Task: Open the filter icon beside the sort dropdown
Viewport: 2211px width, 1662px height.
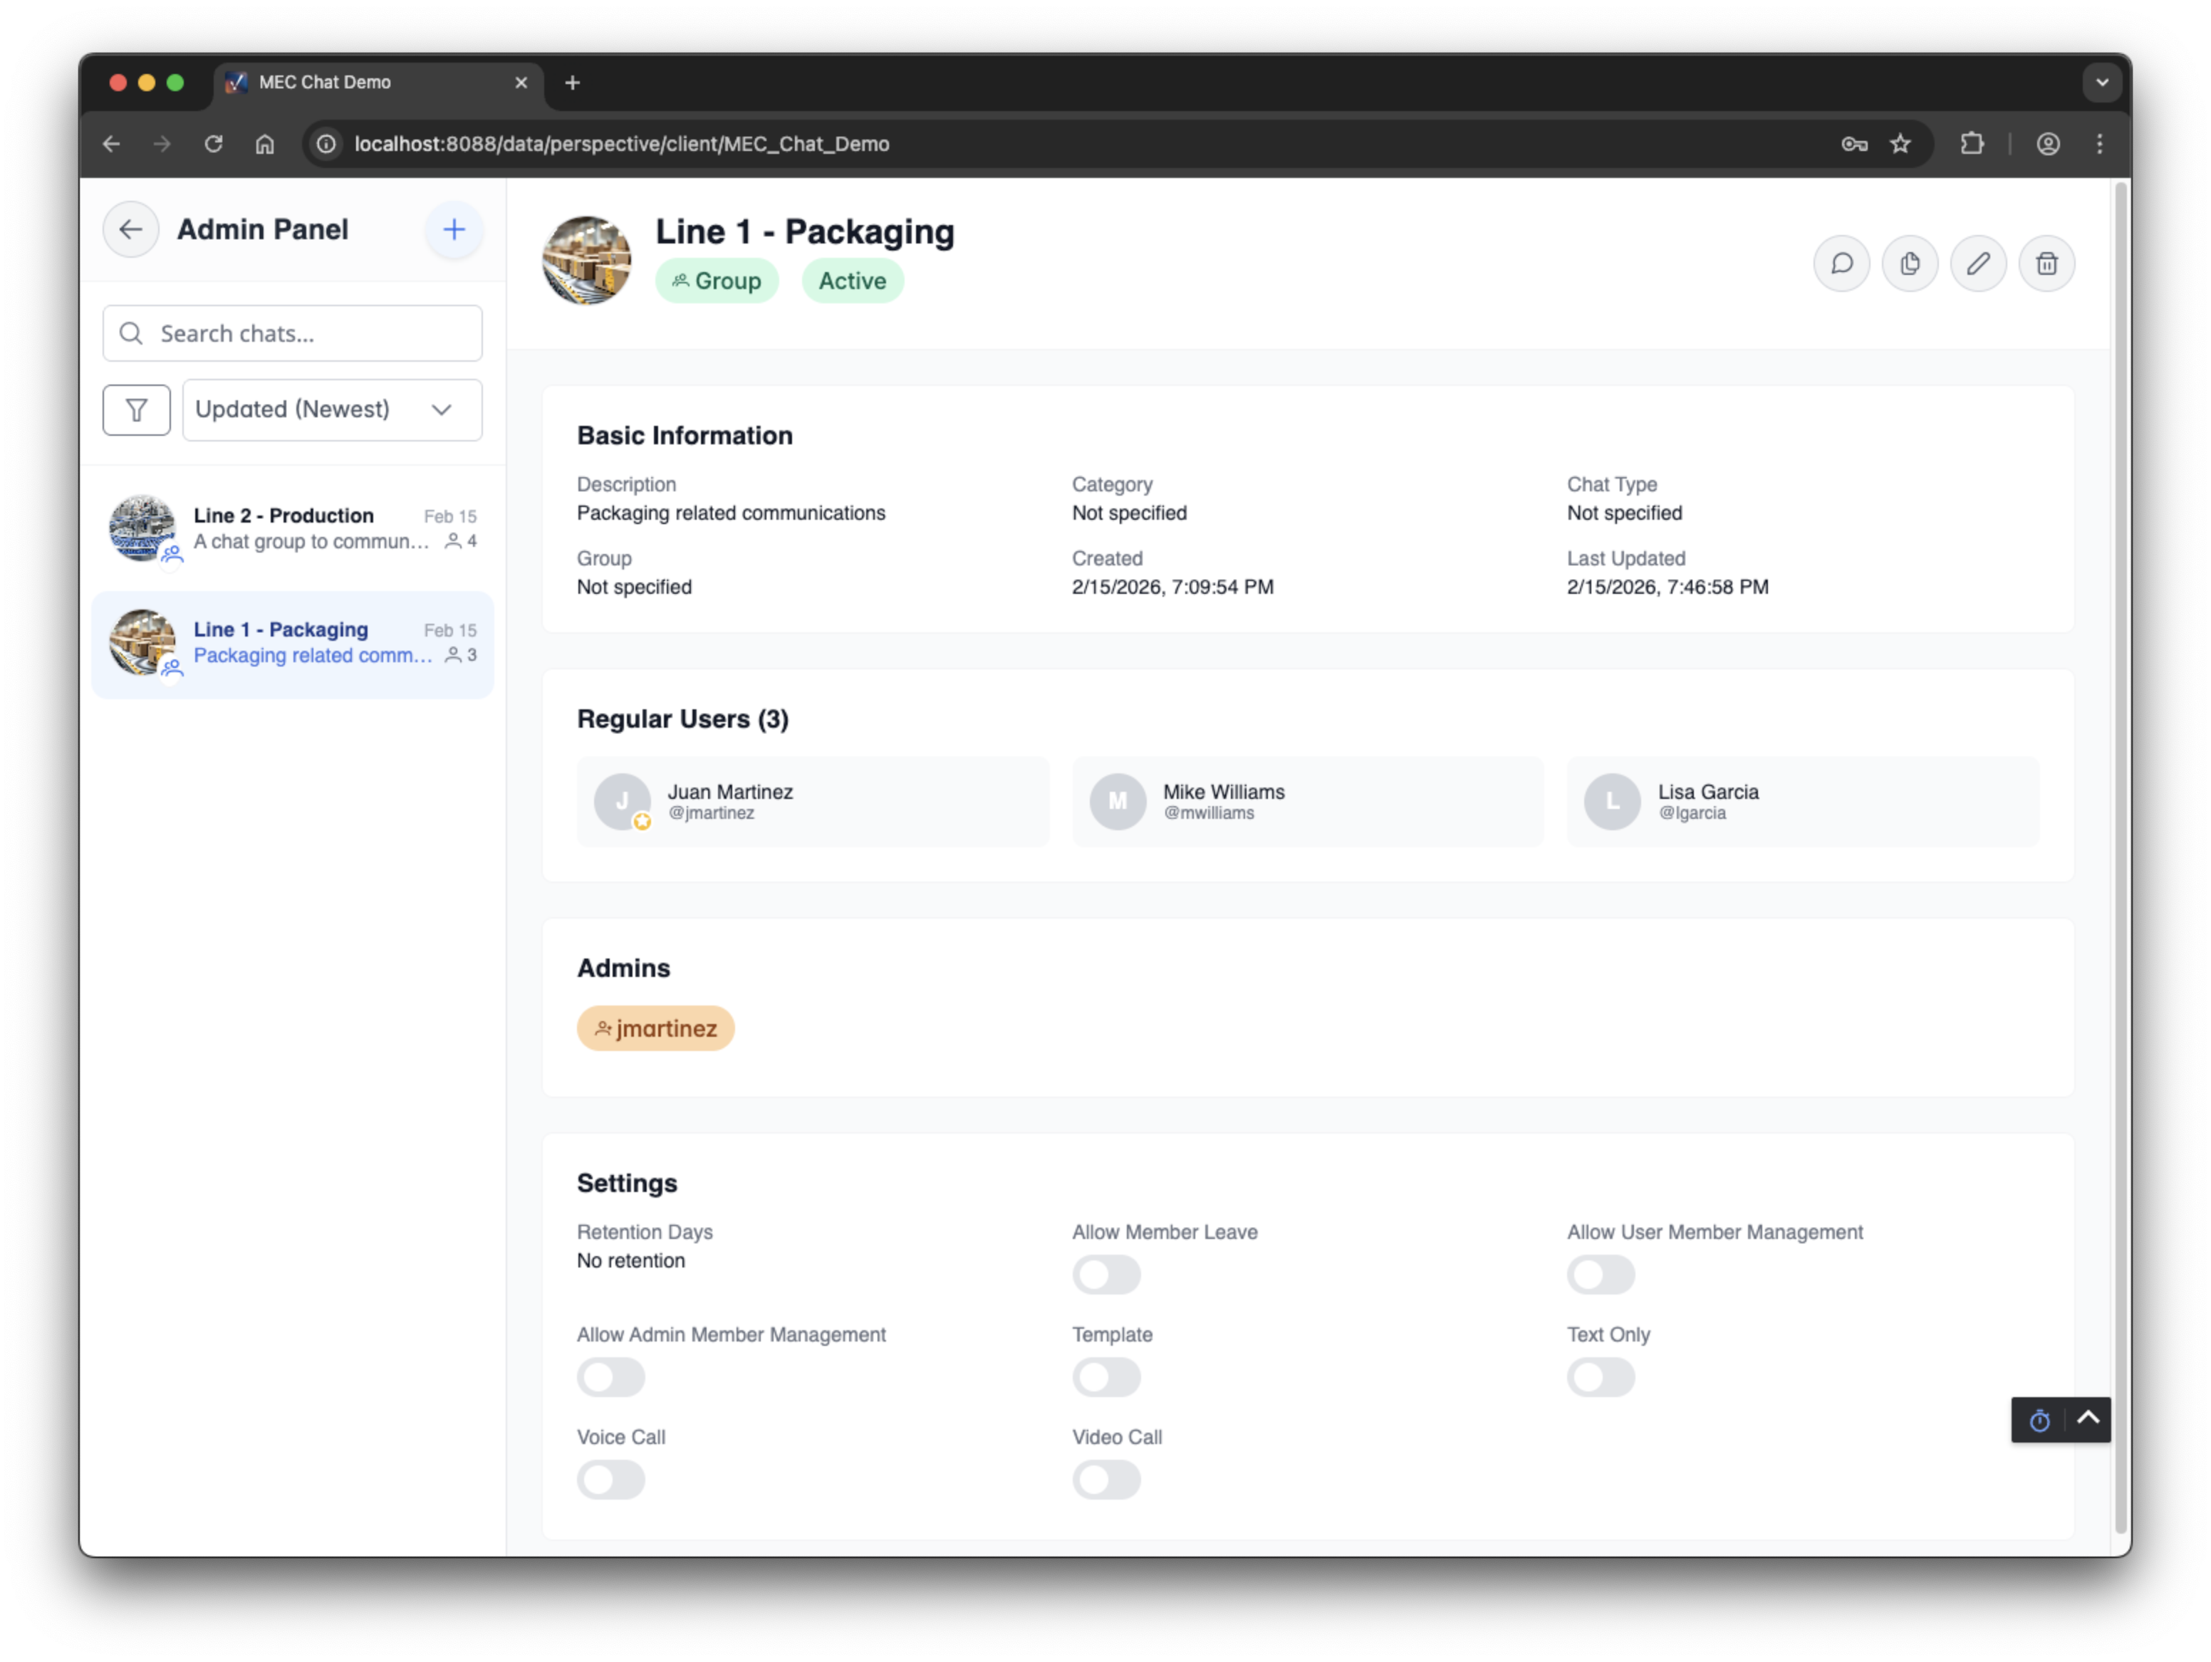Action: (136, 409)
